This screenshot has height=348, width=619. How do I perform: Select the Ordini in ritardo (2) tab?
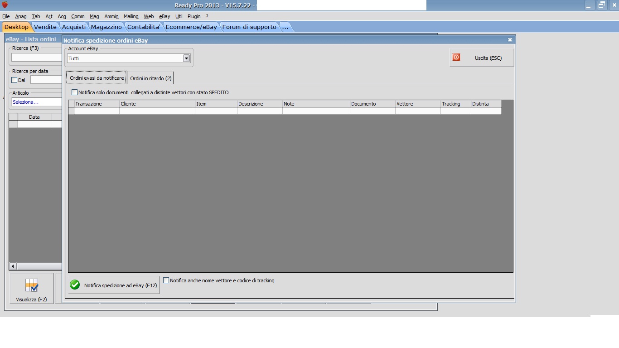(151, 78)
